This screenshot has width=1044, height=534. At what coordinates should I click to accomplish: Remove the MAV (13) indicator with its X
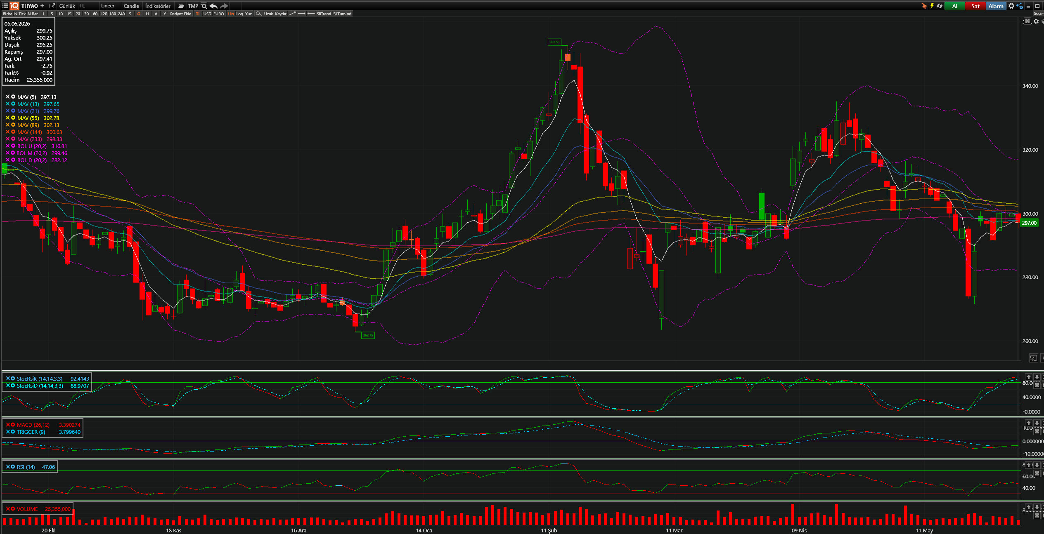(x=7, y=104)
